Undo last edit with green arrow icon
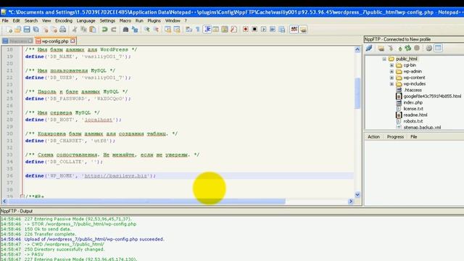This screenshot has height=261, width=464. click(x=104, y=29)
